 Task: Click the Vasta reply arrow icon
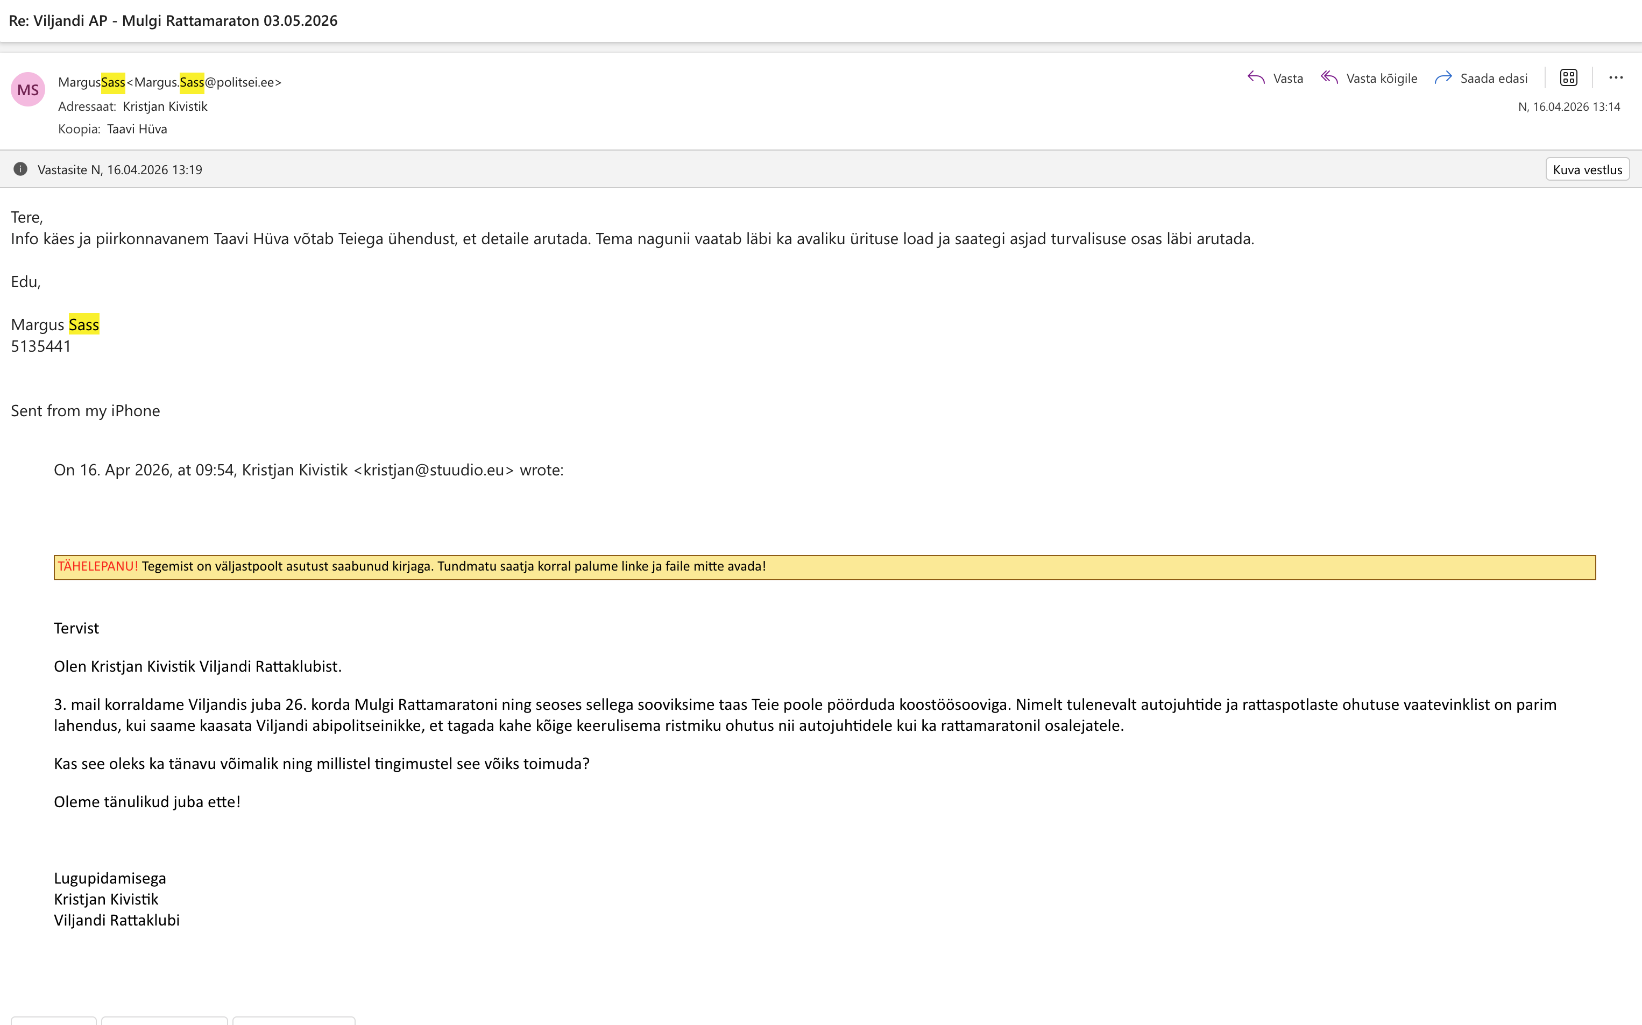pos(1255,78)
